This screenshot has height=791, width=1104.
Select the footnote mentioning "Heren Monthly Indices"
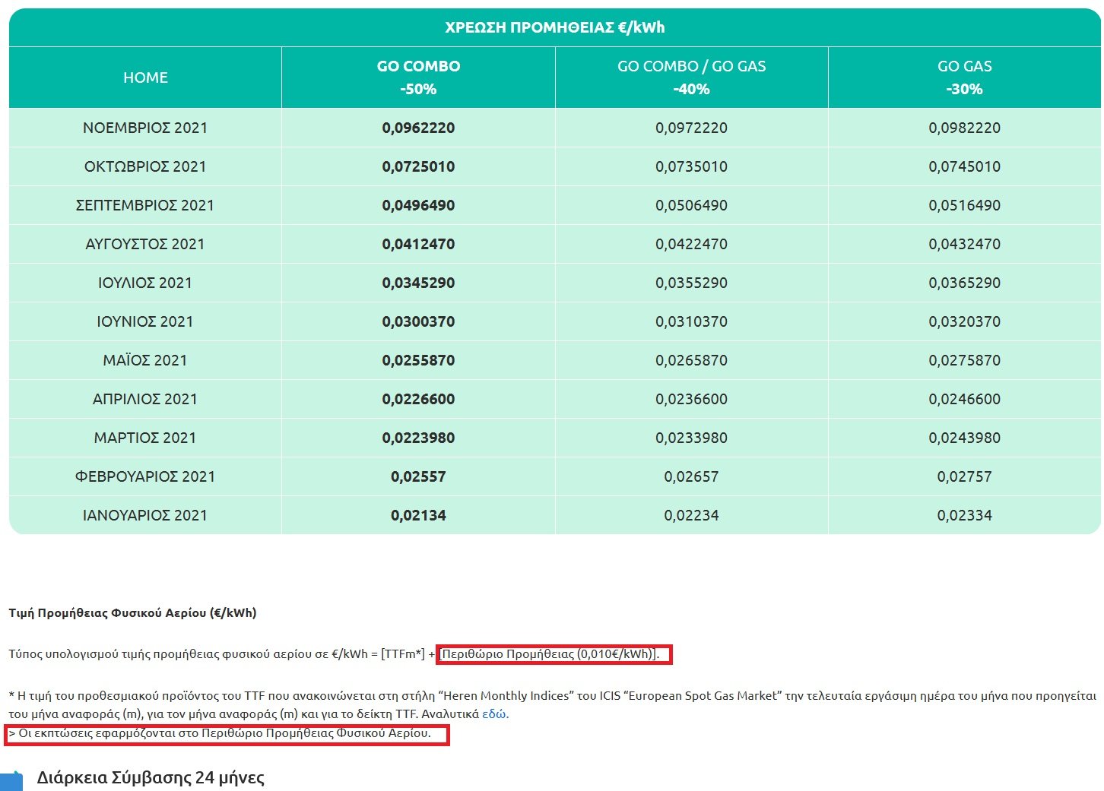pos(552,704)
